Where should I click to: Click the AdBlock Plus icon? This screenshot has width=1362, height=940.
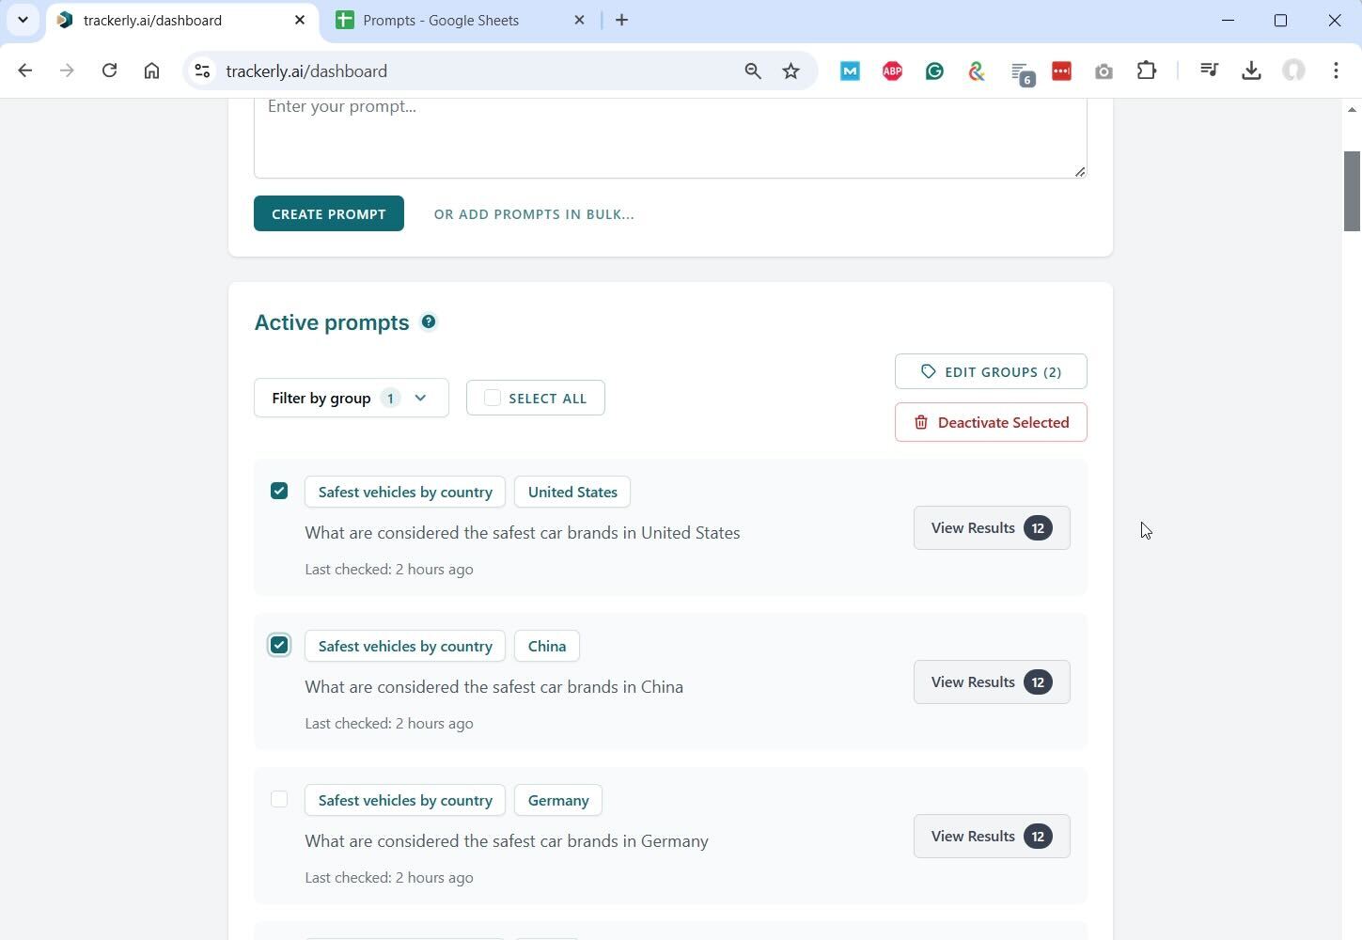point(892,70)
